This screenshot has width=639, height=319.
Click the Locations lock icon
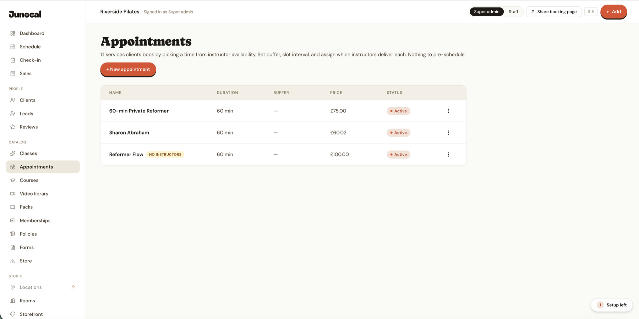(73, 287)
